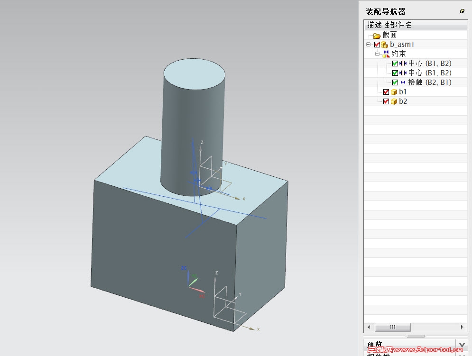The height and width of the screenshot is (356, 472).
Task: Click the navigator scrollbar right arrow
Action: coord(462,327)
